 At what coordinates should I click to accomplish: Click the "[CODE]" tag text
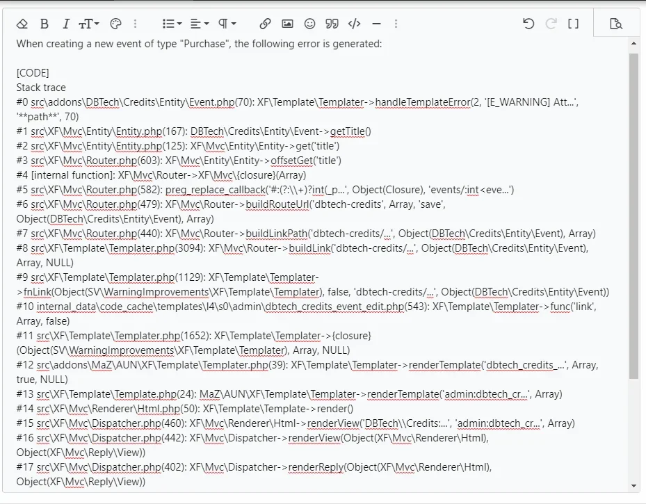(x=33, y=73)
